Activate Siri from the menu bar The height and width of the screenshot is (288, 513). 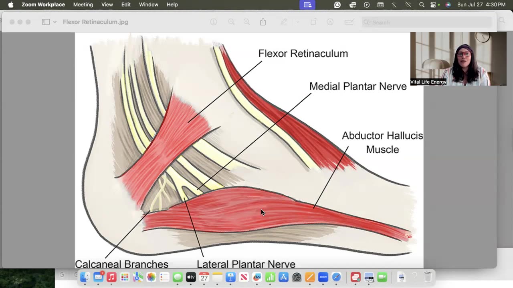coord(448,4)
